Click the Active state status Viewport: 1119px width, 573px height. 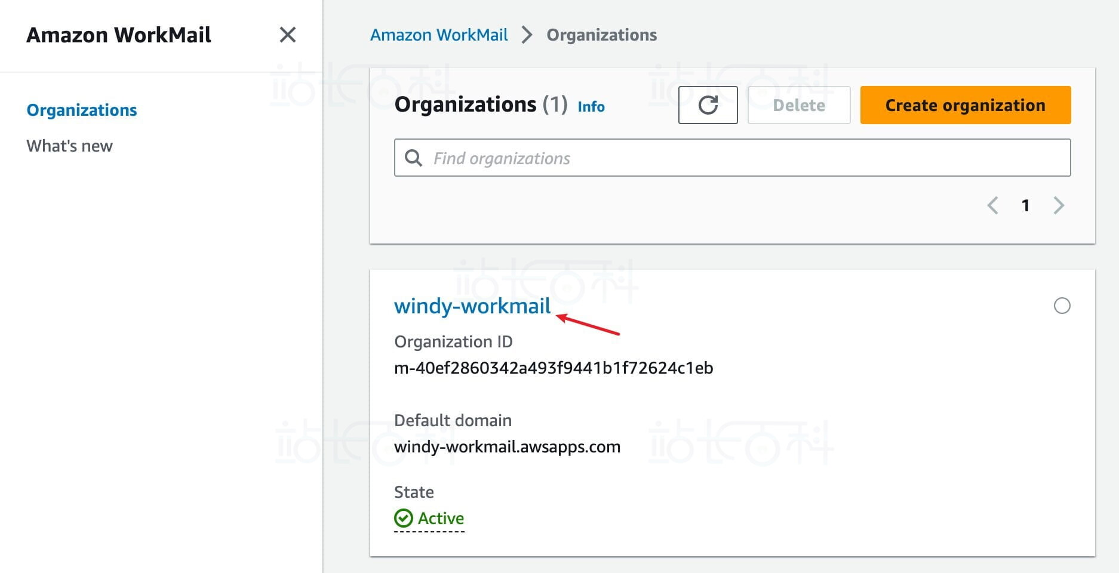[x=429, y=518]
